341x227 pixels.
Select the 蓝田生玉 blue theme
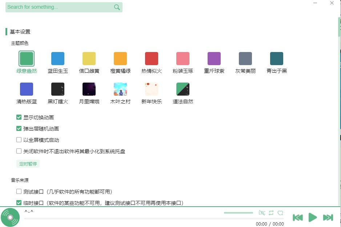pyautogui.click(x=57, y=57)
